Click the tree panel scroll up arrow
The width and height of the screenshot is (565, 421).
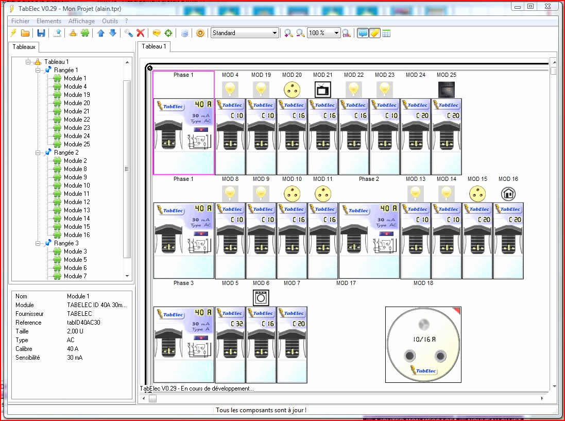click(x=127, y=62)
